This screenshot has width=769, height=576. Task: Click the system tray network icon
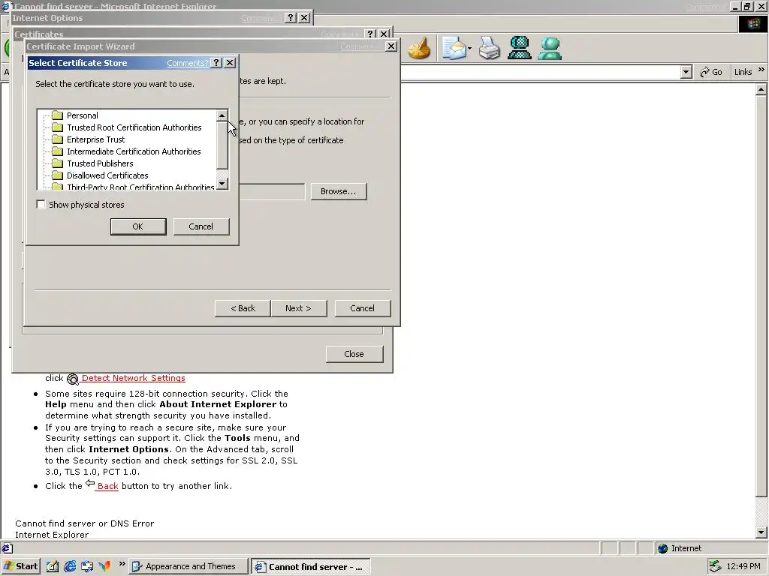coord(716,566)
